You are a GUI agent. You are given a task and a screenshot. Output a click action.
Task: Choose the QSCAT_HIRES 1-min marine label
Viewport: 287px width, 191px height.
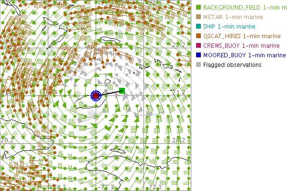[x=242, y=36]
